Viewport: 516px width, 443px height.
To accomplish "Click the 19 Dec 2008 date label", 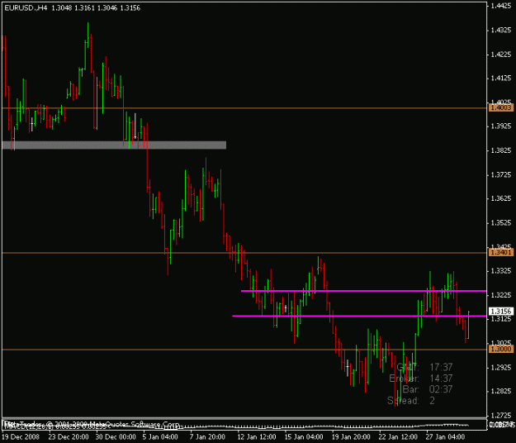I will [21, 437].
